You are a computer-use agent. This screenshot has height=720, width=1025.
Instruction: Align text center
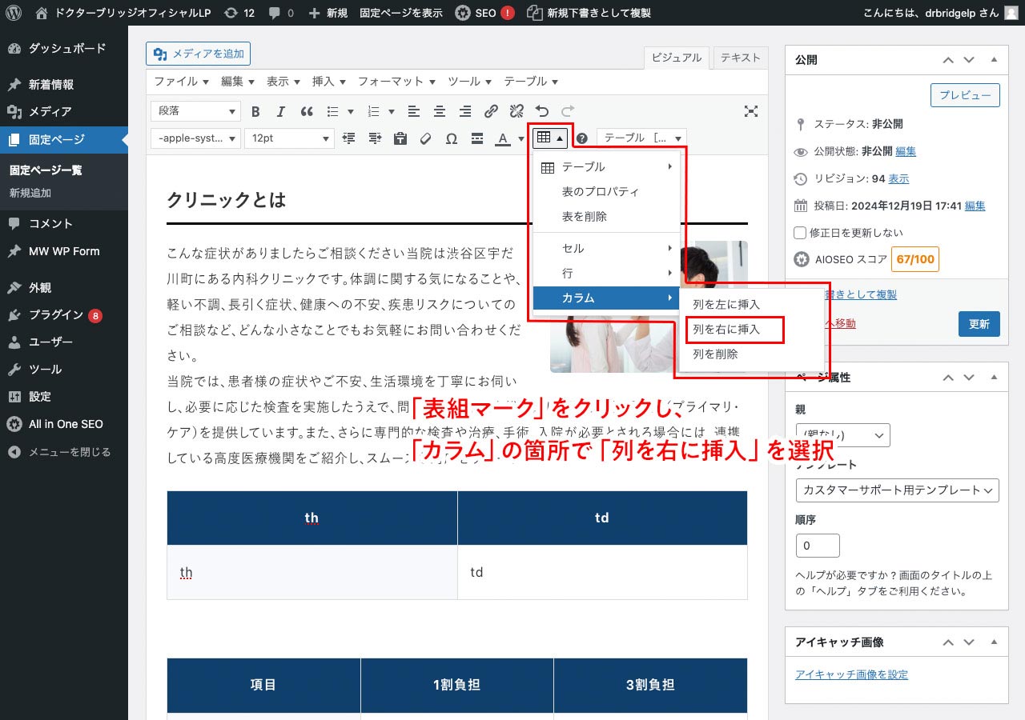click(439, 112)
